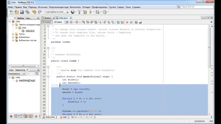The width and height of the screenshot is (221, 124).
Task: Expand the Библиотеки folder node
Action: click(13, 37)
